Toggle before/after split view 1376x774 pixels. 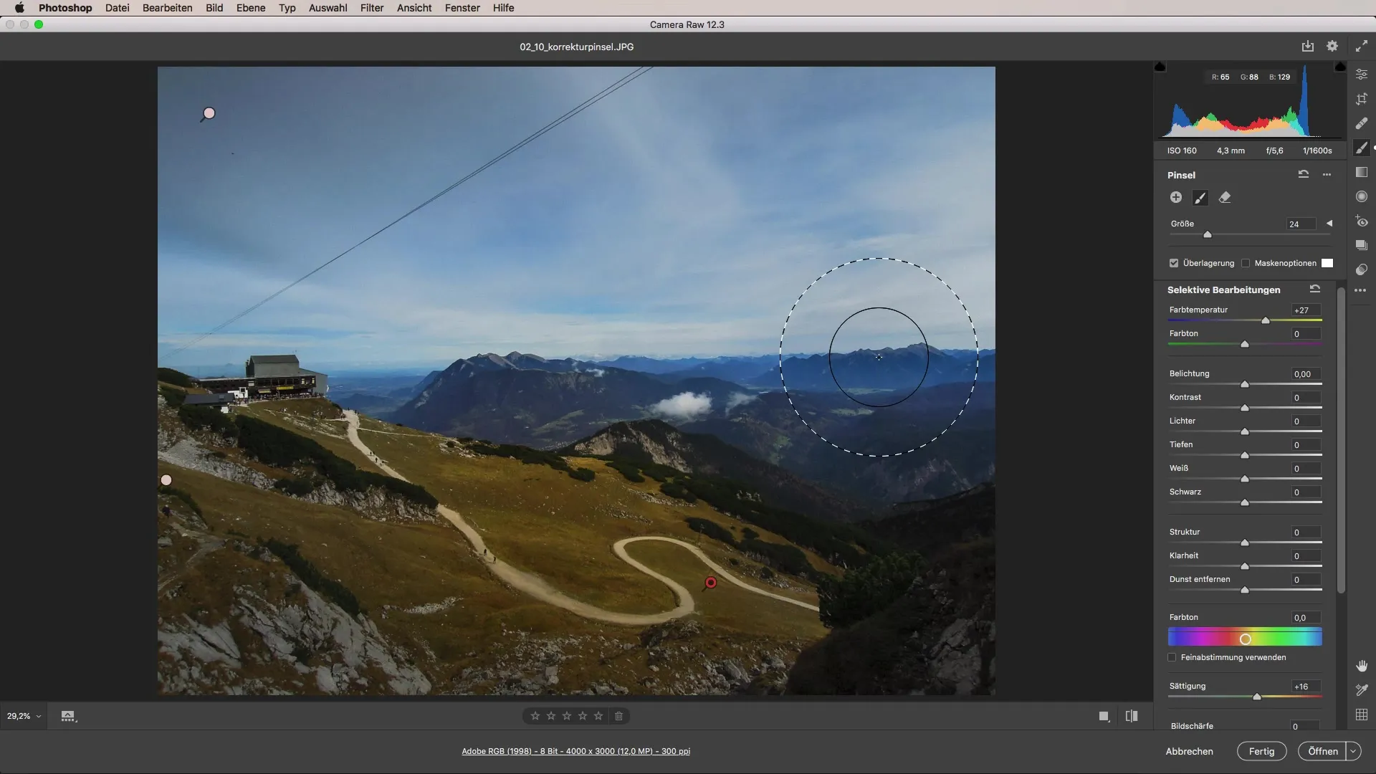coord(1132,716)
